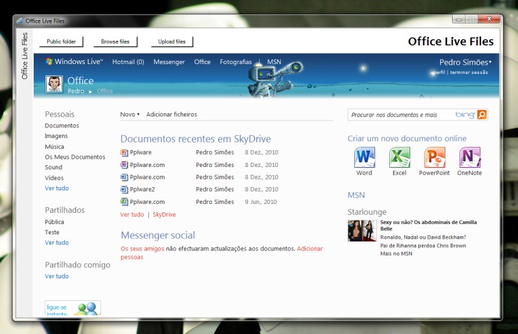This screenshot has height=334, width=518.
Task: Open the Imagens personal folder
Action: (x=56, y=136)
